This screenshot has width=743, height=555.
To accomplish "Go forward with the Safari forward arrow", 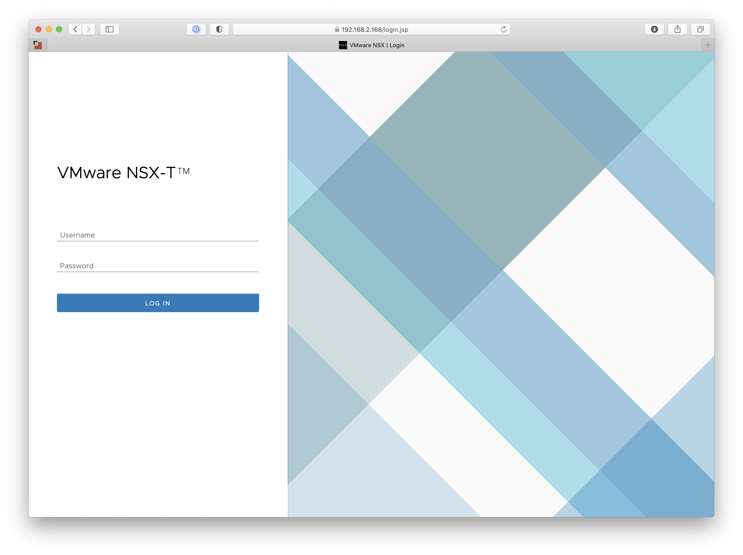I will tap(89, 29).
